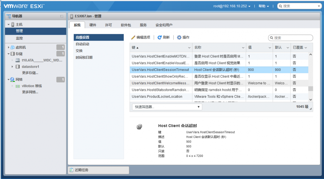Click the datastore1 storage icon
The width and height of the screenshot is (324, 179).
[18, 67]
